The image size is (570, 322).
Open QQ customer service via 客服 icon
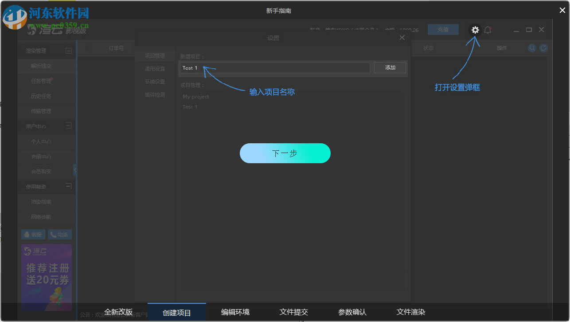pos(33,234)
